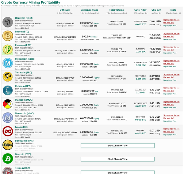Click 'Sign up now for see' in Peercoin row
The width and height of the screenshot is (184, 174).
(x=171, y=47)
